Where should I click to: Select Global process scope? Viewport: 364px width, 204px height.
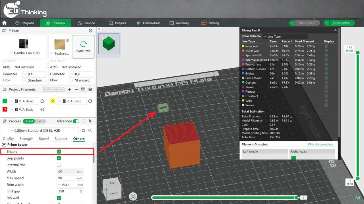pyautogui.click(x=29, y=121)
